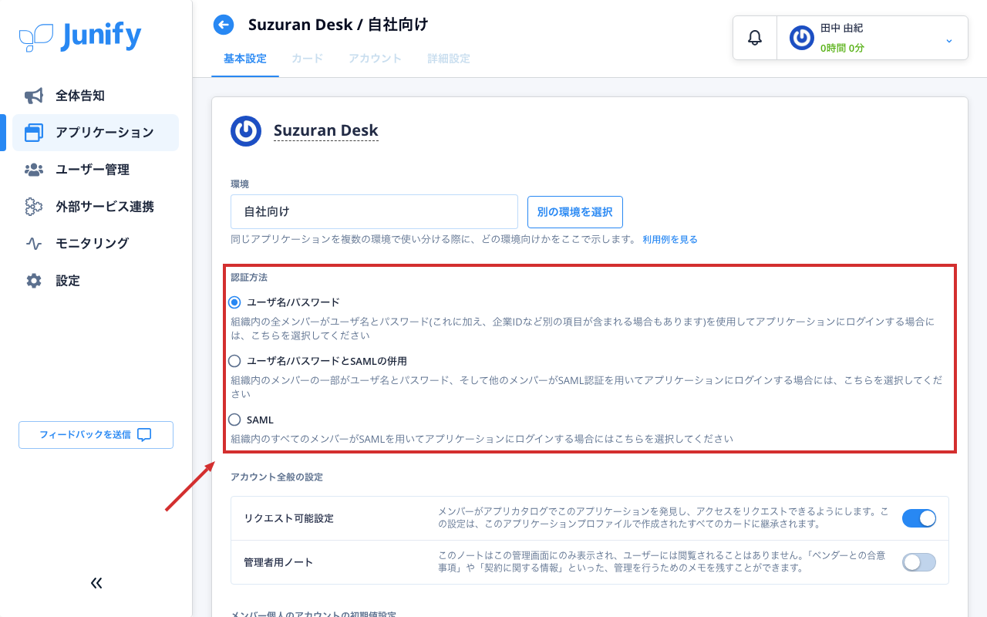
Task: Click the speech bubble feedback icon
Action: (x=144, y=435)
